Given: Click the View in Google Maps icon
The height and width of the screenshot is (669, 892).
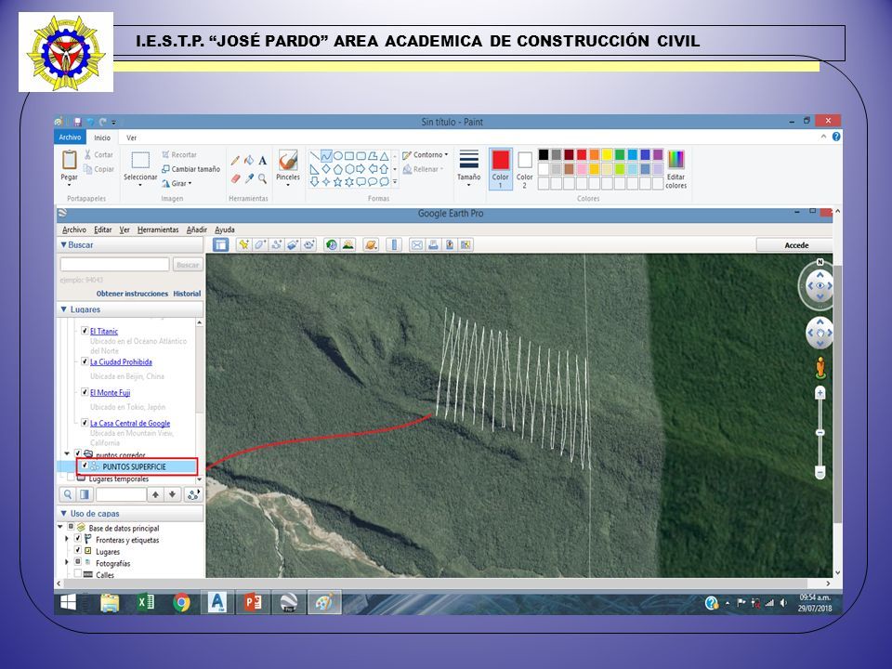Looking at the screenshot, I should [x=466, y=244].
